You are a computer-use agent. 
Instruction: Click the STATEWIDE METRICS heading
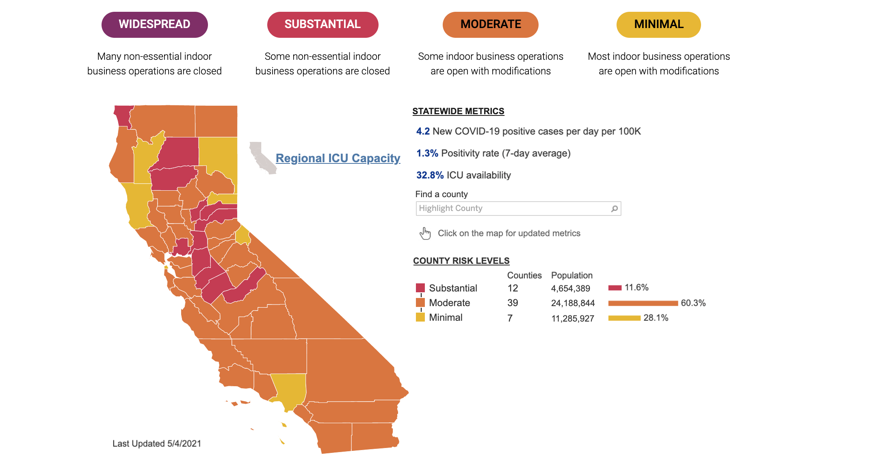[458, 111]
